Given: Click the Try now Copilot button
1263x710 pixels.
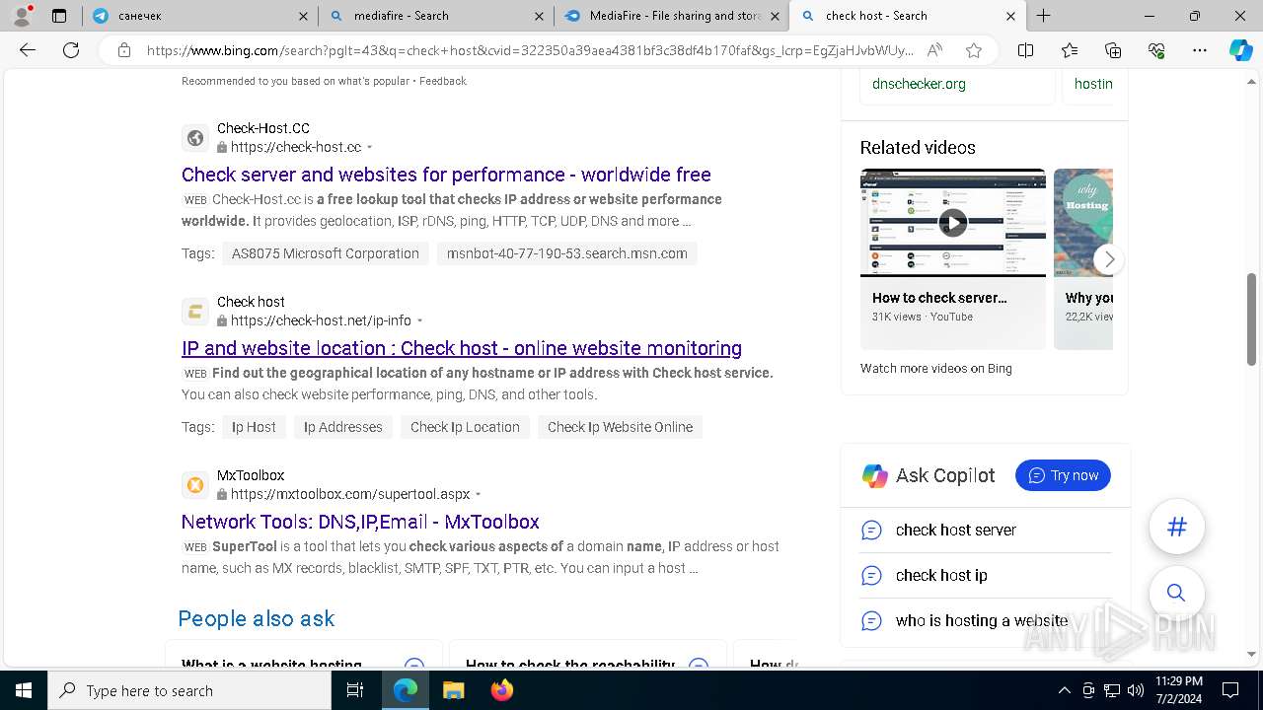Looking at the screenshot, I should pos(1063,475).
